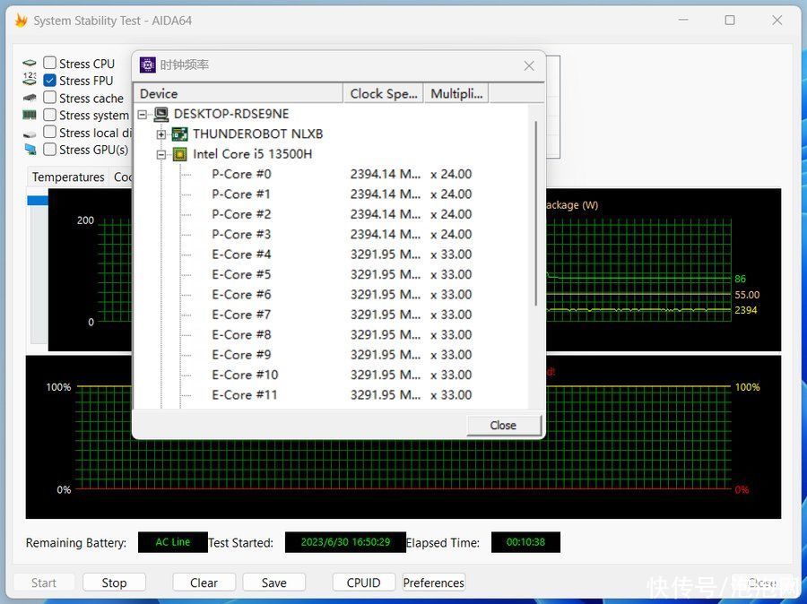Click the Close button in clock dialog
The height and width of the screenshot is (604, 807).
(503, 426)
